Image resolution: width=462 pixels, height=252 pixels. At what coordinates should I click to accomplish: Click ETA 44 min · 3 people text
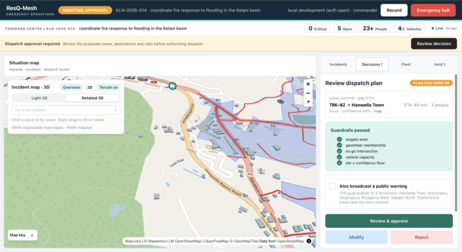click(x=426, y=105)
